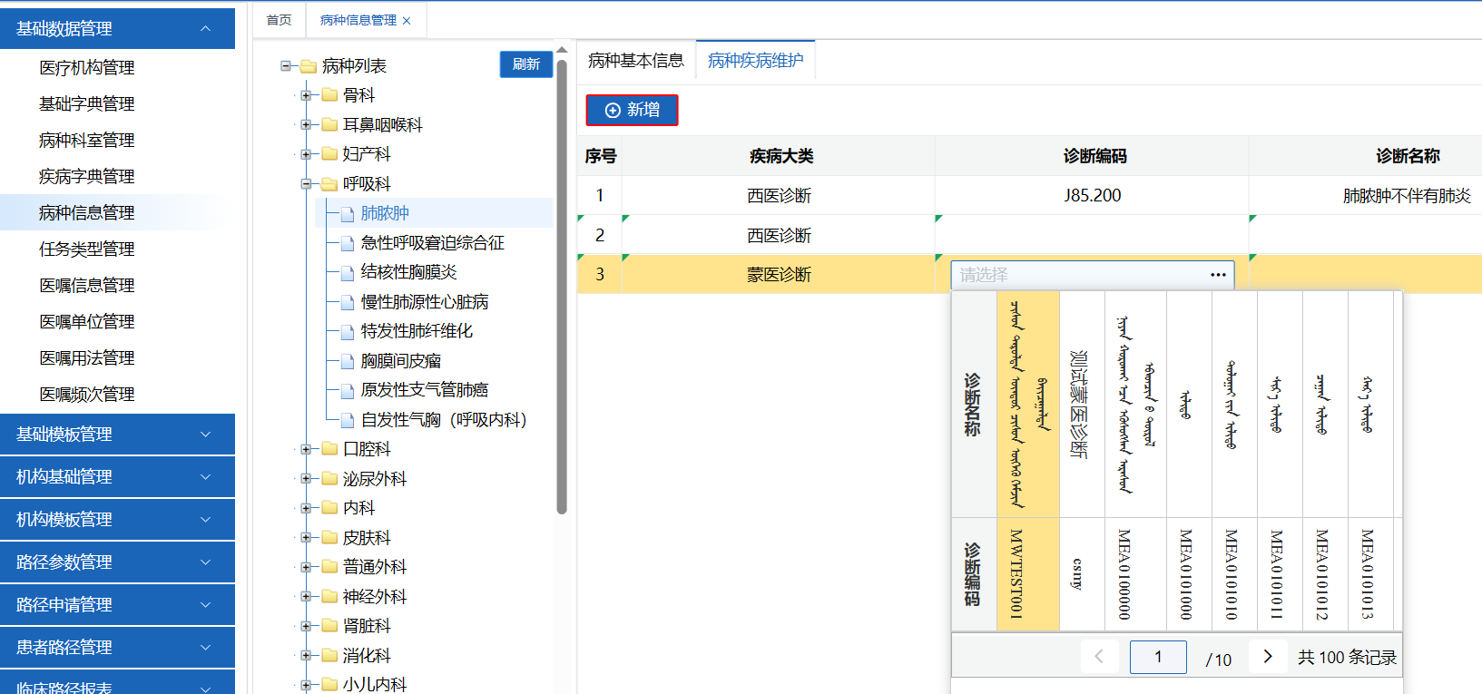Expand the 耳鼻咽喉科 tree node

306,125
